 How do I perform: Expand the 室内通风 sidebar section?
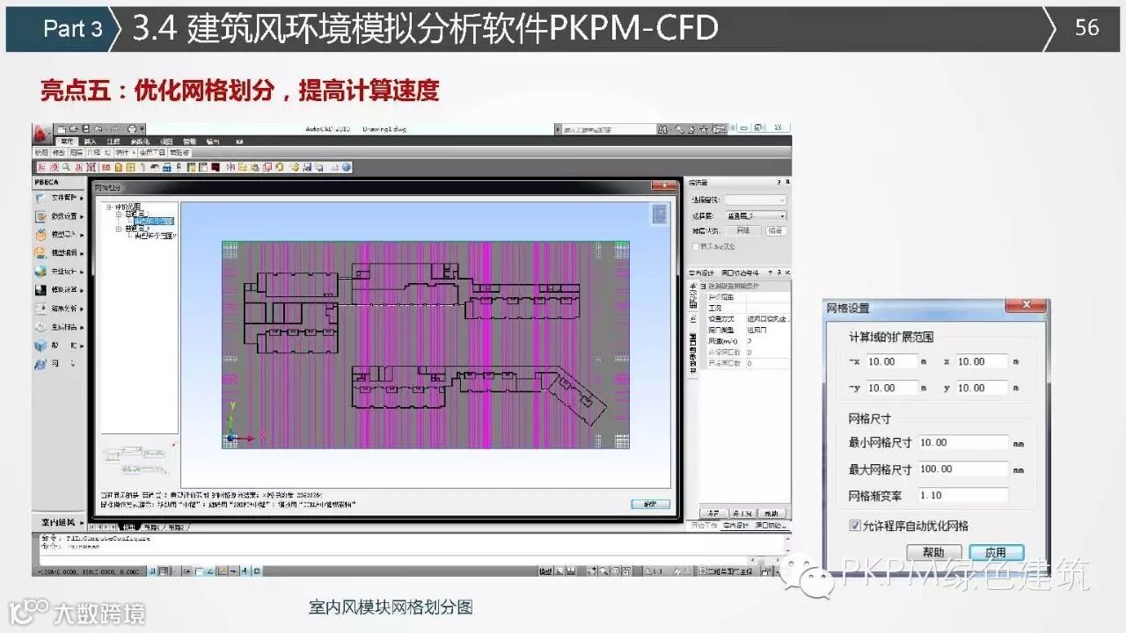coord(60,523)
